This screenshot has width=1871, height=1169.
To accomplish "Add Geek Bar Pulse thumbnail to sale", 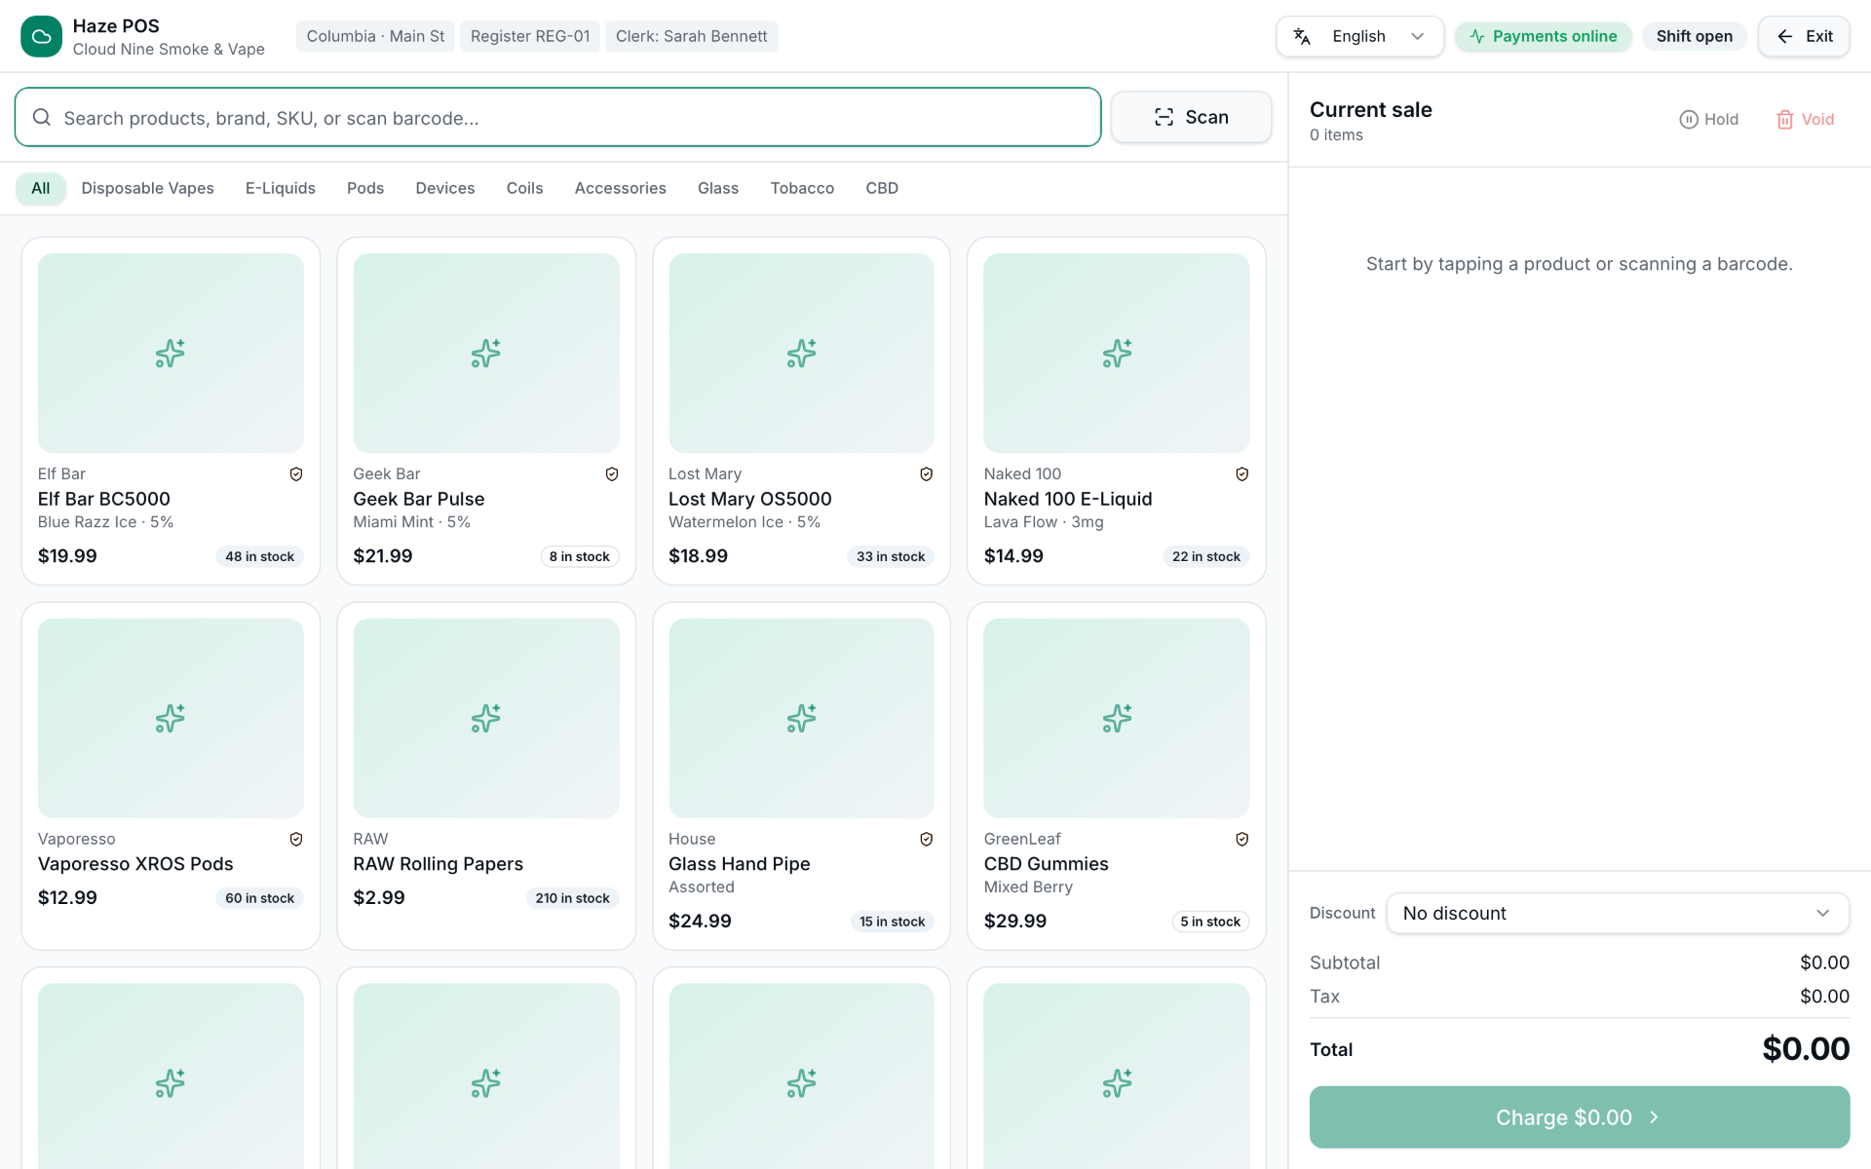I will point(486,353).
